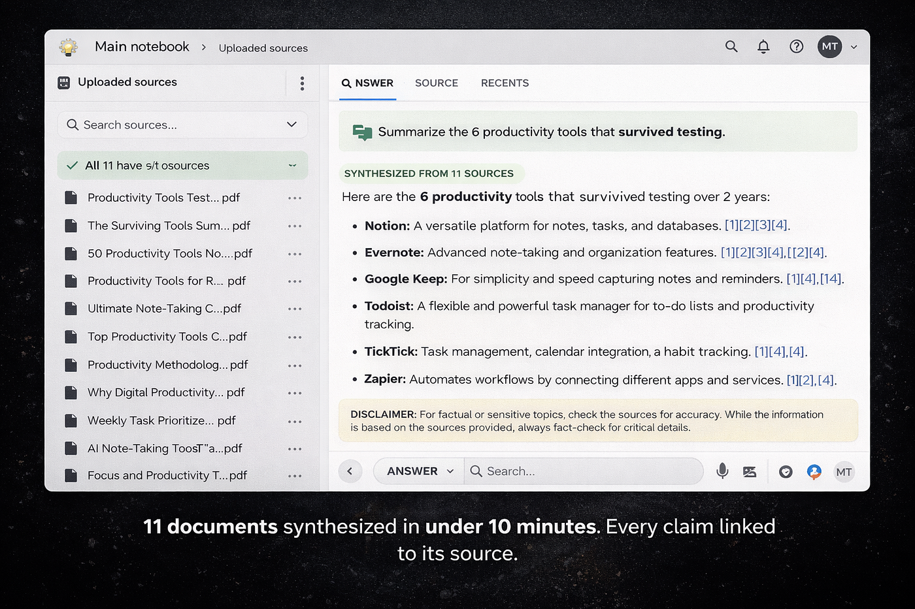
Task: Collapse the All 11 sources row arrow
Action: coord(292,166)
